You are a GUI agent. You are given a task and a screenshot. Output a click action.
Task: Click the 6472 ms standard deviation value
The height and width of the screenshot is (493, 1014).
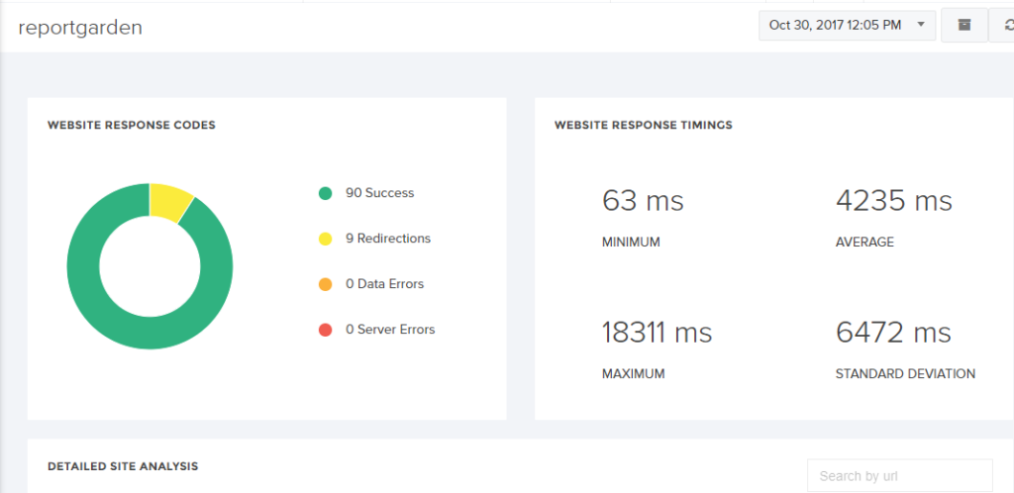(893, 333)
